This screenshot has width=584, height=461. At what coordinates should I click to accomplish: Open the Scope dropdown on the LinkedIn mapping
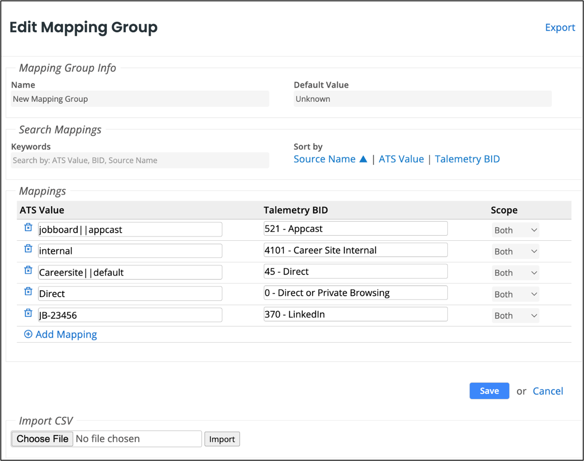(x=515, y=315)
